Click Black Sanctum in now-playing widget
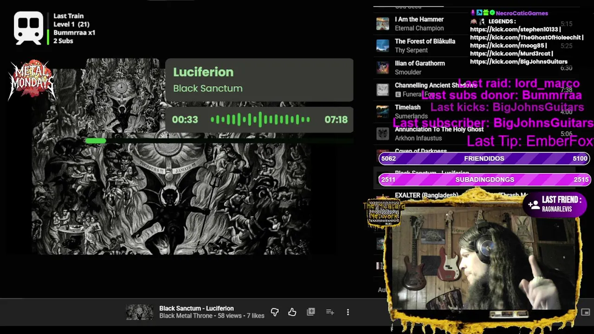The image size is (594, 334). (x=207, y=88)
